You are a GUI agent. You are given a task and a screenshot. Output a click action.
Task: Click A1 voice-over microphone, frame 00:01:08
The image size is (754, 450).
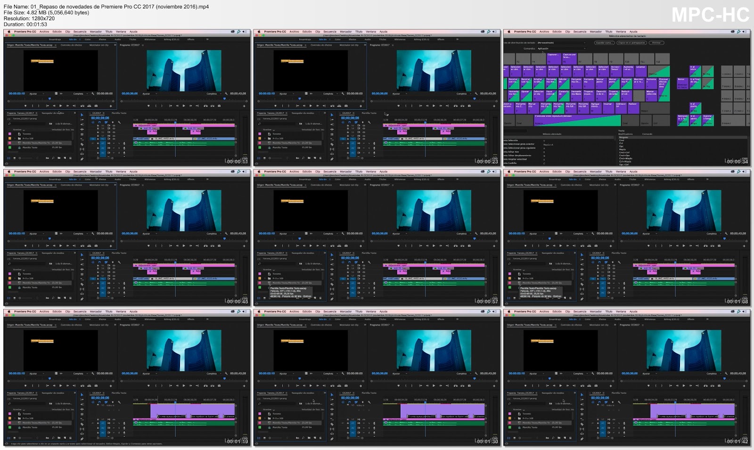tap(623, 283)
